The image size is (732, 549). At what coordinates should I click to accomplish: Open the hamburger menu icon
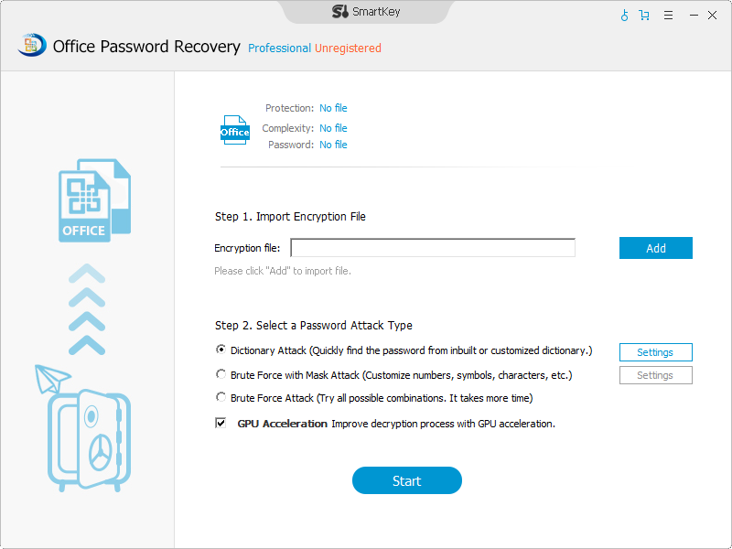667,16
